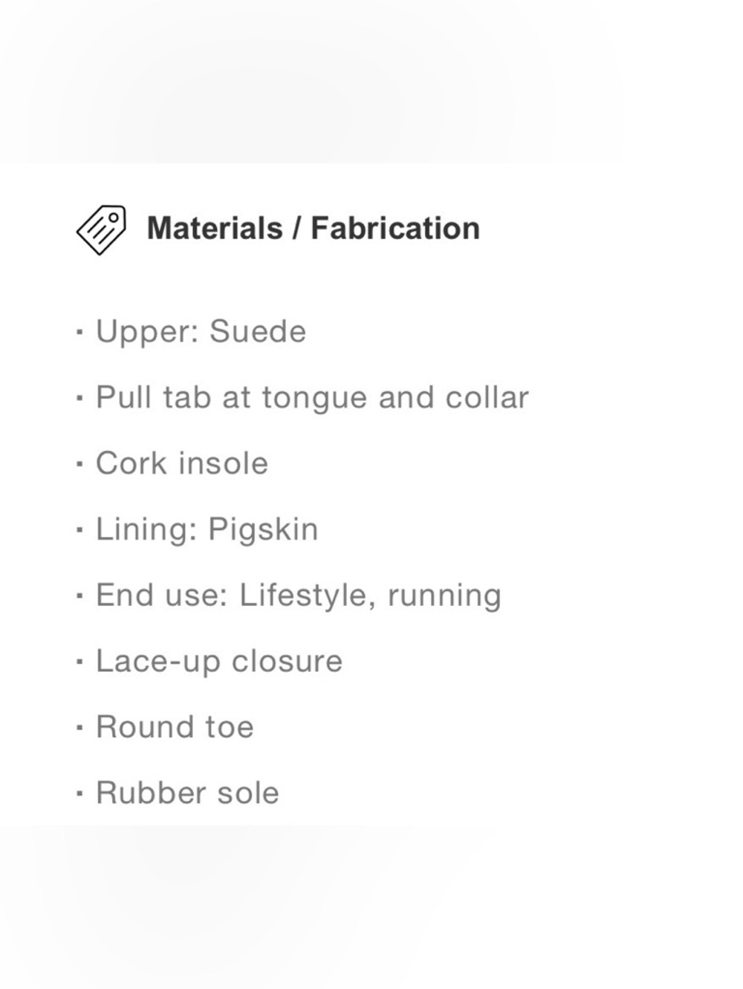Click the word Suede
743x989 pixels.
point(258,331)
